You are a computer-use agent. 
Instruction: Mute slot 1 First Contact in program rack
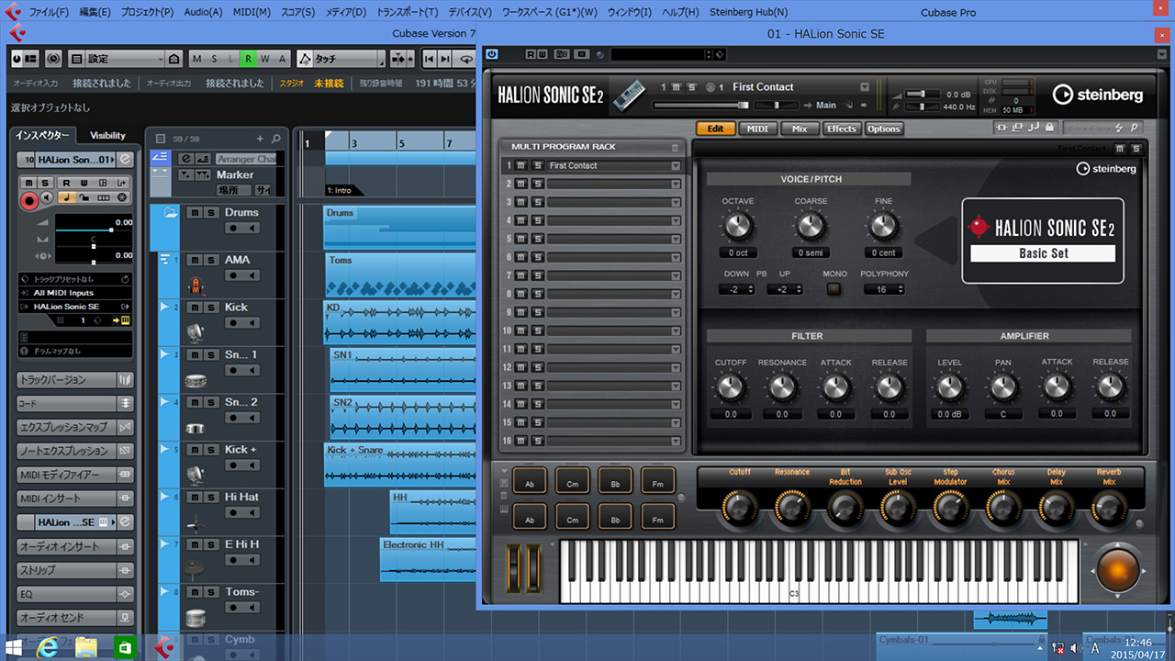click(521, 165)
